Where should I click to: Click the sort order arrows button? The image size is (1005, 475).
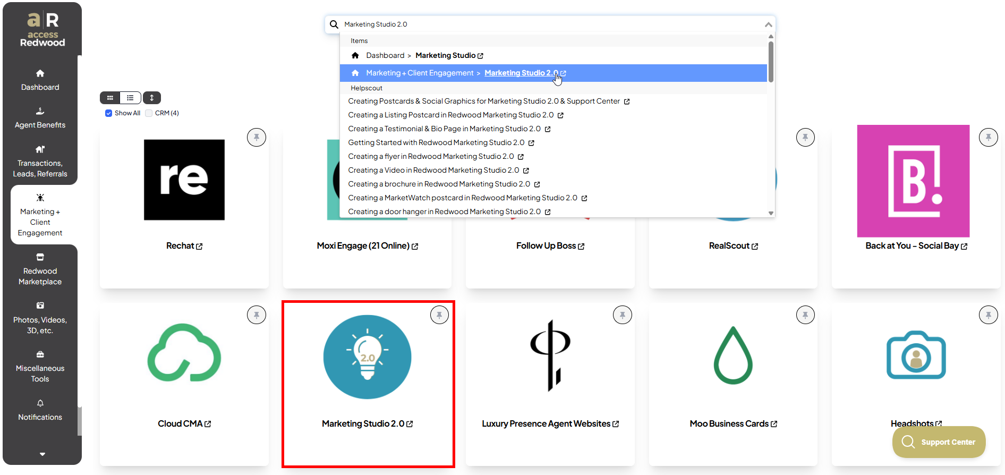click(x=152, y=98)
